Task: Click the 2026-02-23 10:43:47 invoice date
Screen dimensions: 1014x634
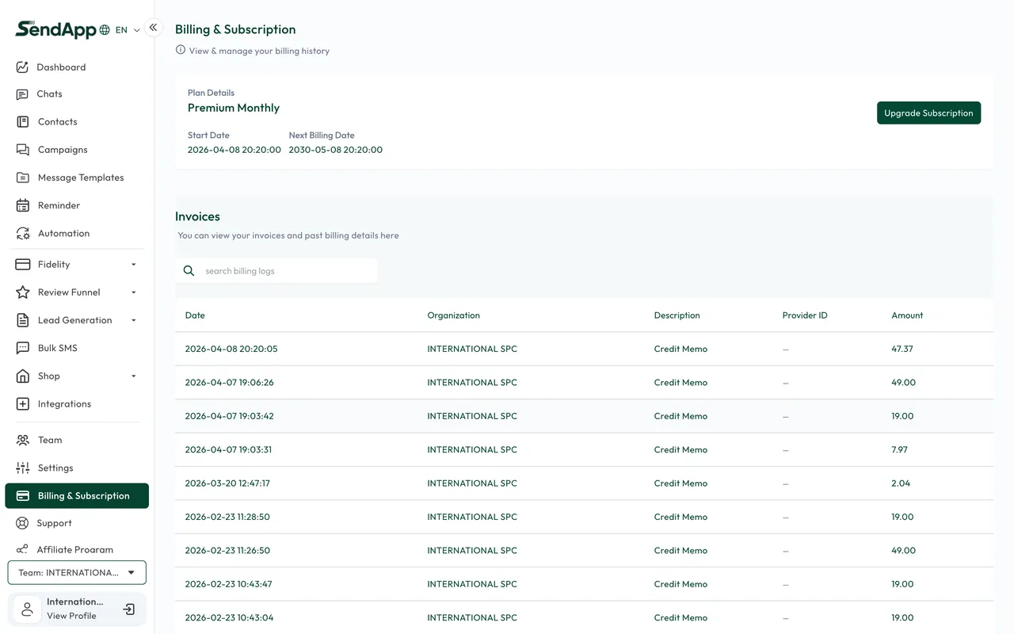Action: pyautogui.click(x=228, y=584)
